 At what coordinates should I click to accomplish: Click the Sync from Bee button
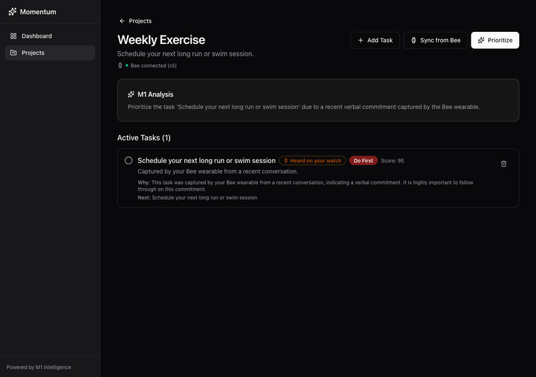pyautogui.click(x=435, y=41)
